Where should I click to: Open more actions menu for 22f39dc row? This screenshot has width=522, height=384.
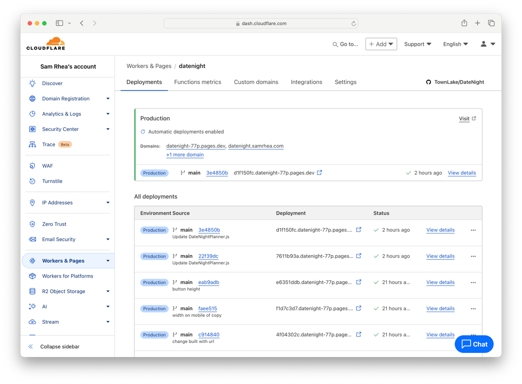(473, 256)
